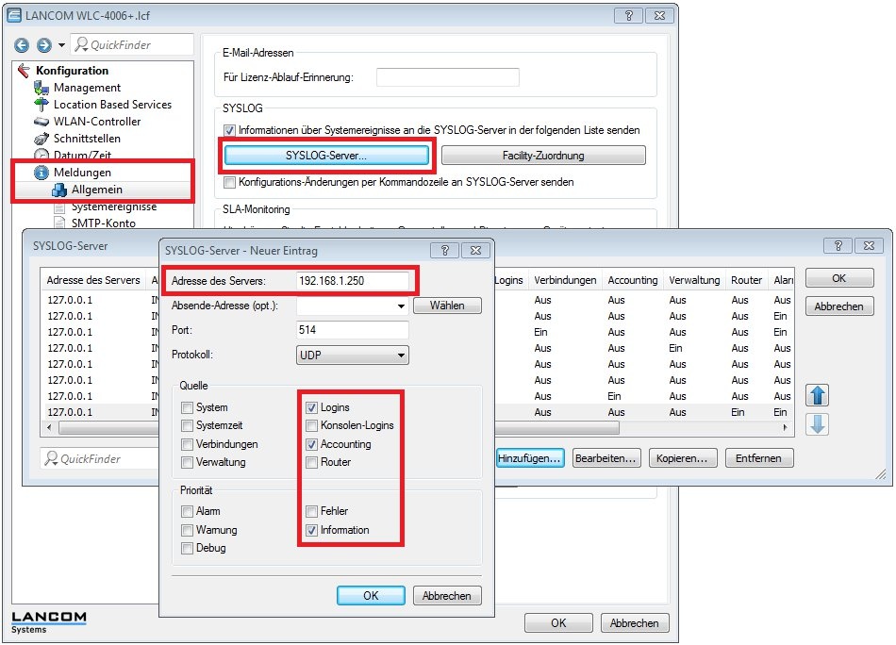Click the back navigation arrow icon
The width and height of the screenshot is (896, 645).
tap(23, 45)
